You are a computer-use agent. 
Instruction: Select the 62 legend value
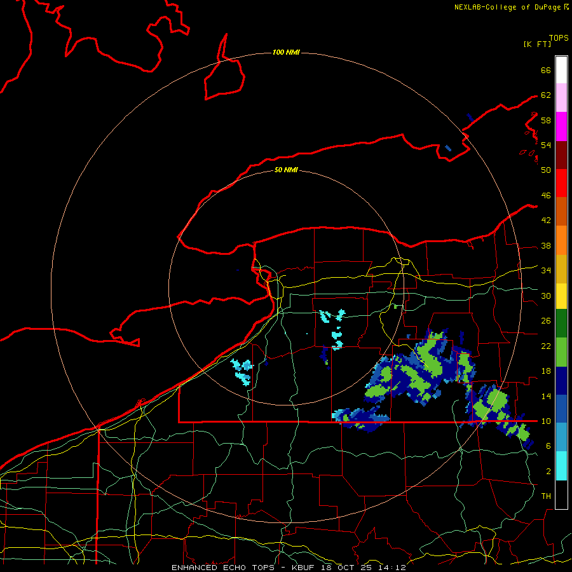click(546, 95)
